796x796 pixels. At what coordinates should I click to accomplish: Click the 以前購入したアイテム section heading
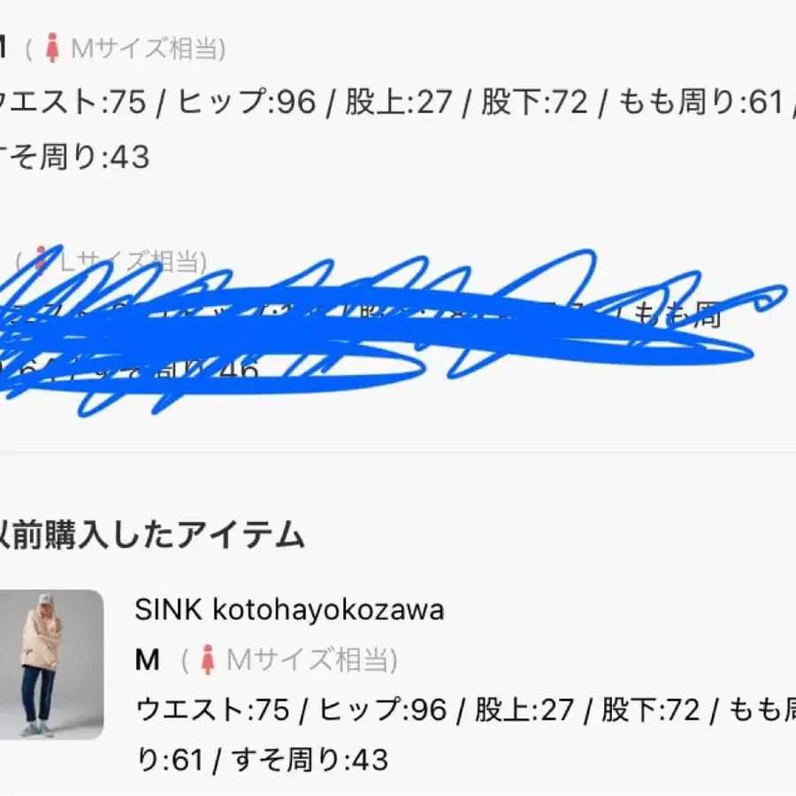(x=150, y=534)
